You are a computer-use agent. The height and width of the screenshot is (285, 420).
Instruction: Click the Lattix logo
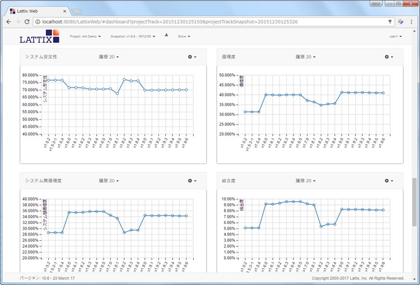[39, 36]
